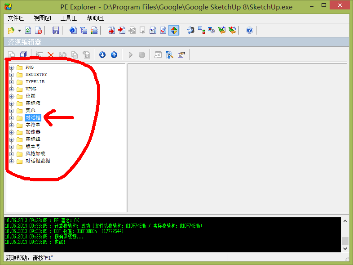Click the greyed window icon right of stop
The height and width of the screenshot is (265, 353).
click(x=158, y=54)
